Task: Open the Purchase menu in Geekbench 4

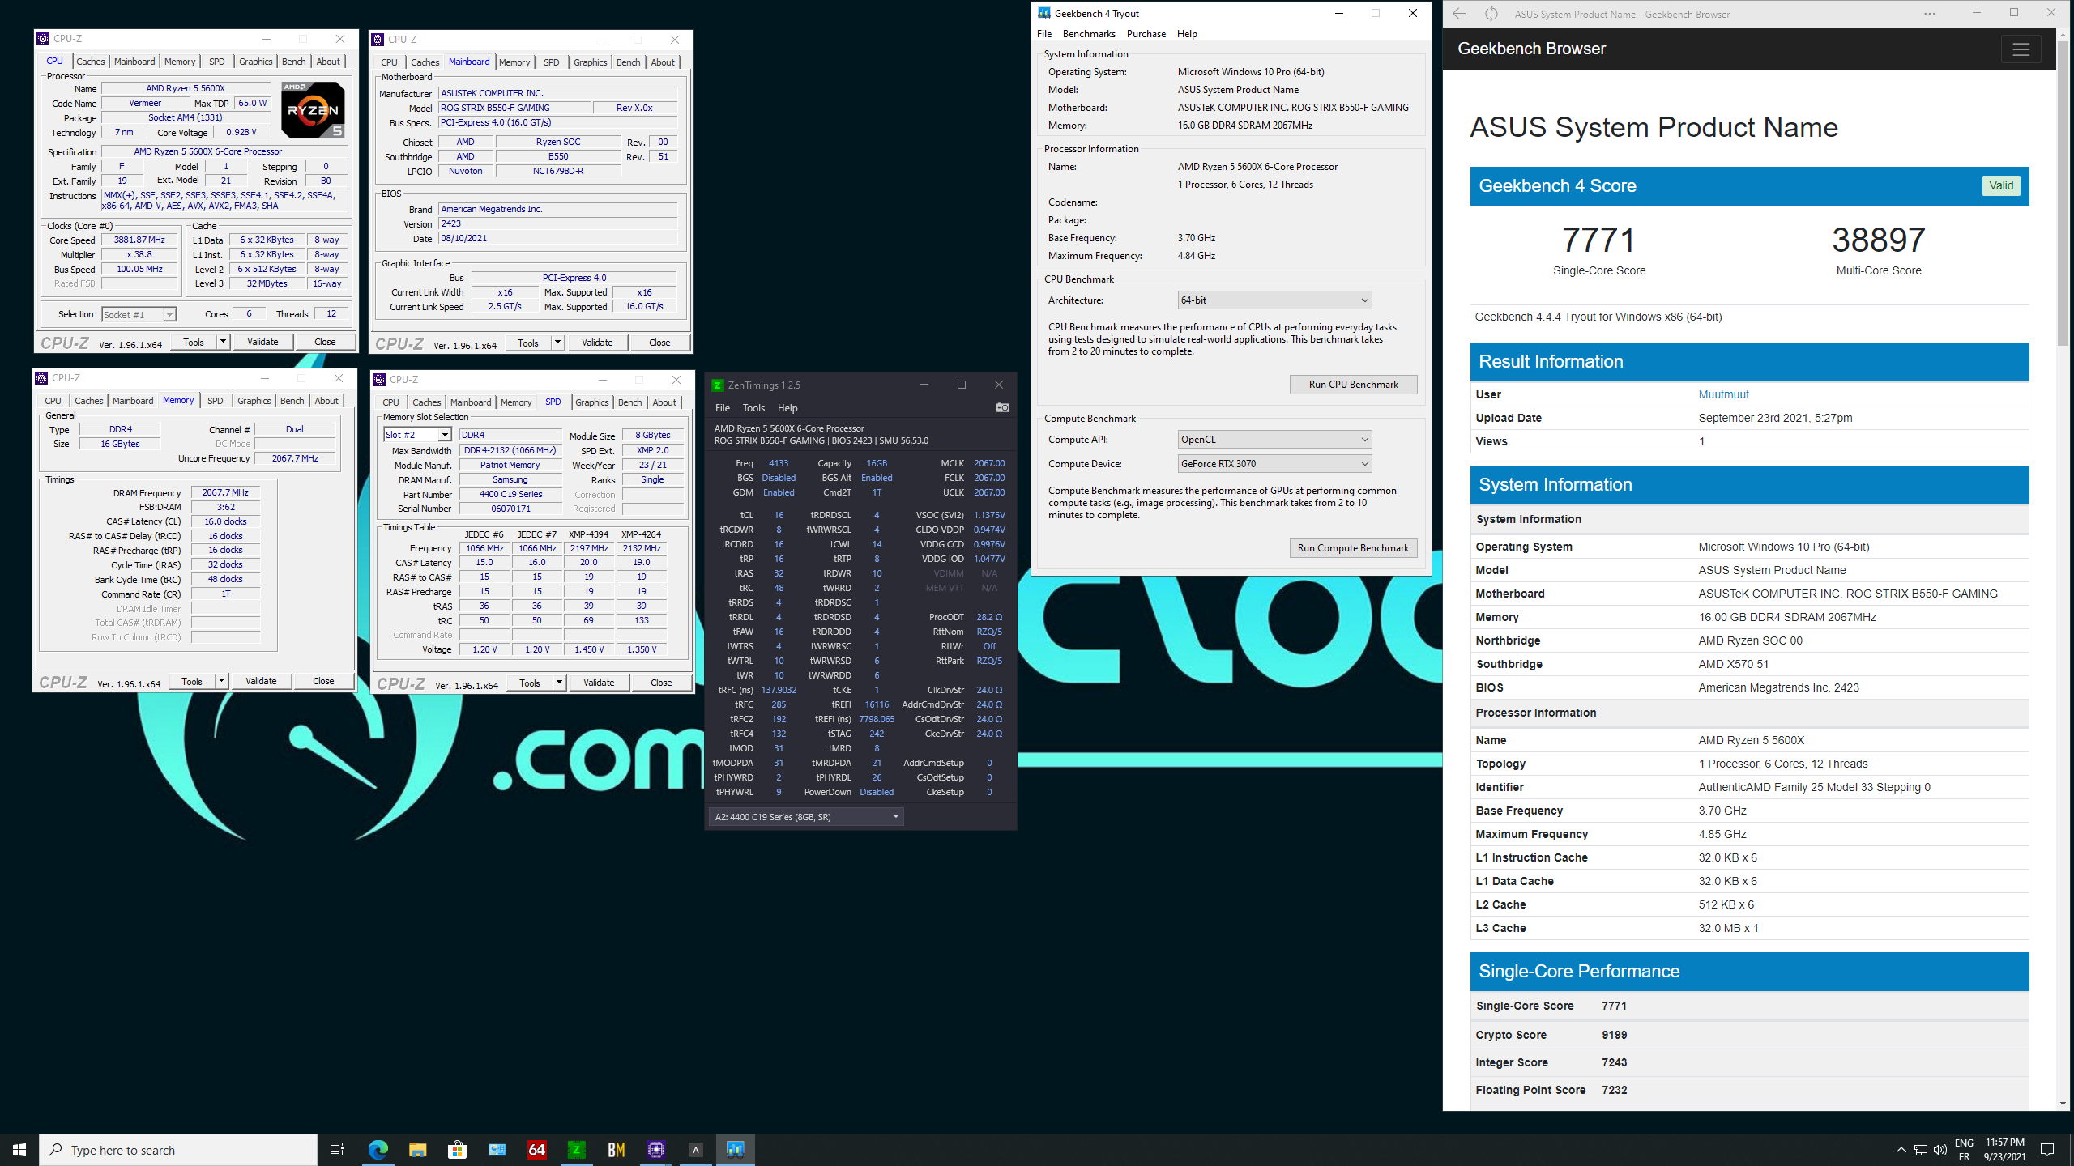Action: click(x=1146, y=34)
